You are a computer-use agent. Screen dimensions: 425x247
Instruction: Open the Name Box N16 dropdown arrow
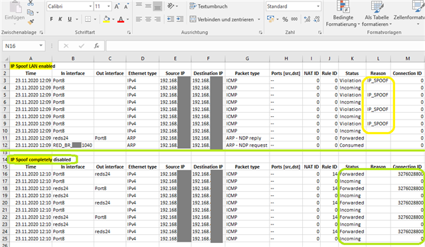pos(41,46)
